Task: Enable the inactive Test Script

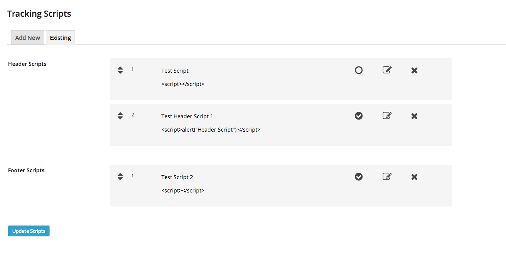Action: tap(359, 70)
